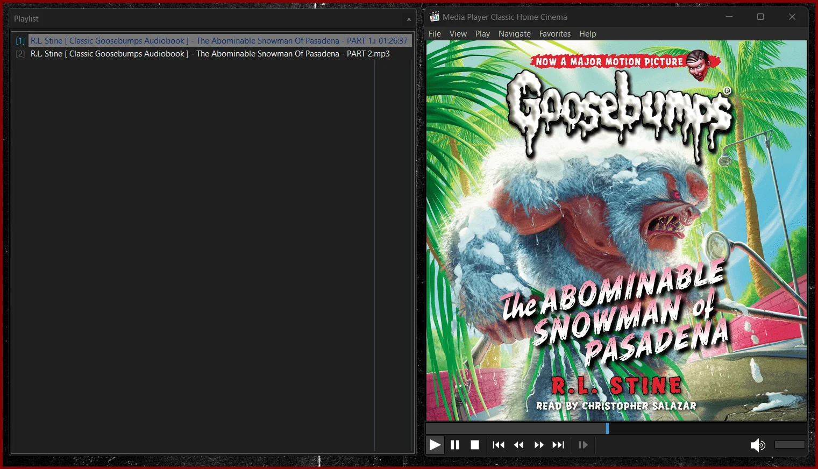Open the Navigate menu
Image resolution: width=818 pixels, height=469 pixels.
click(515, 33)
